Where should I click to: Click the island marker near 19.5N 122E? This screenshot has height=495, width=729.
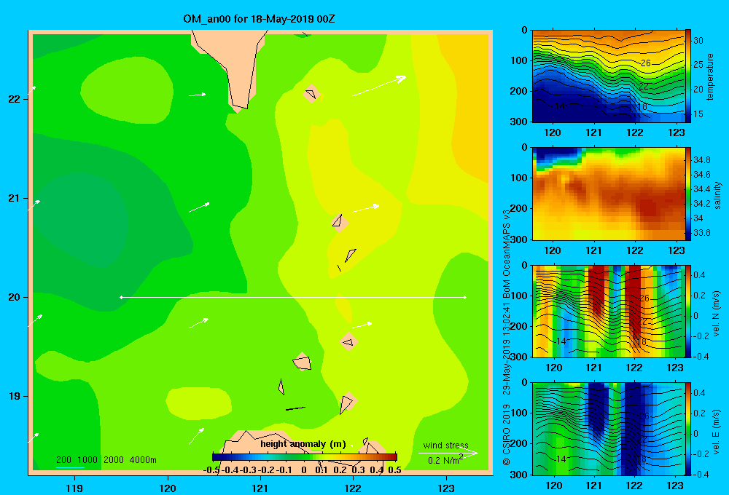pos(348,341)
